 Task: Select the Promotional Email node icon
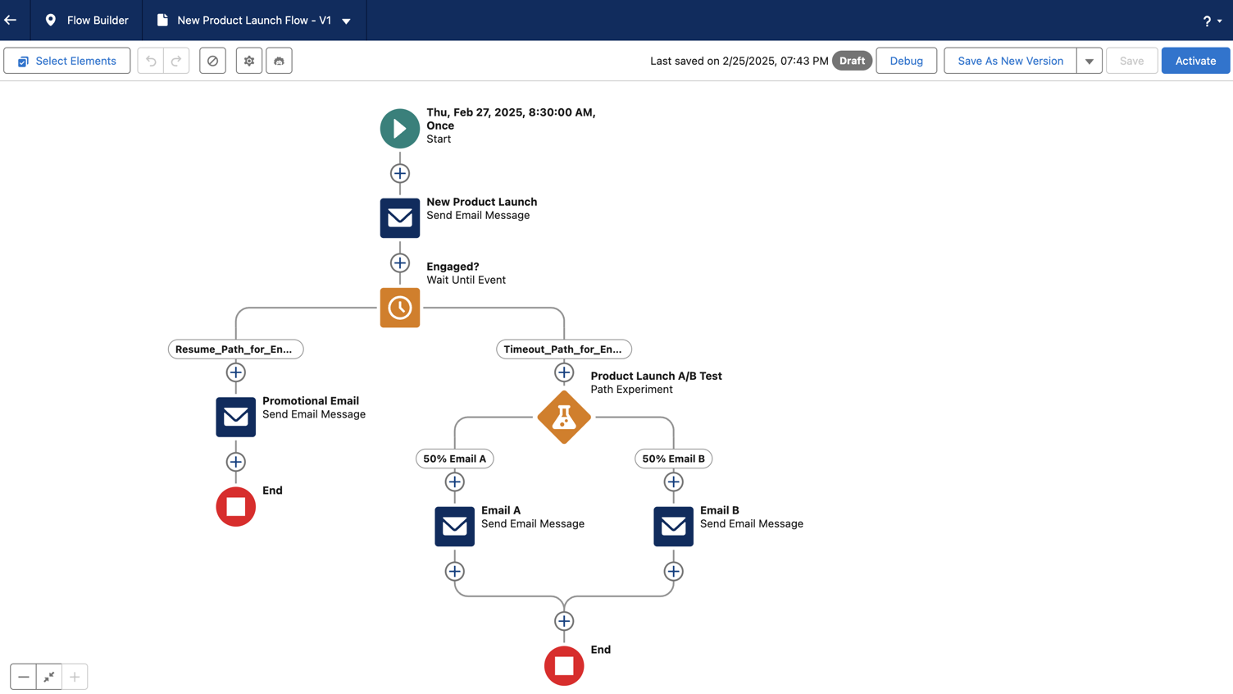pyautogui.click(x=236, y=417)
